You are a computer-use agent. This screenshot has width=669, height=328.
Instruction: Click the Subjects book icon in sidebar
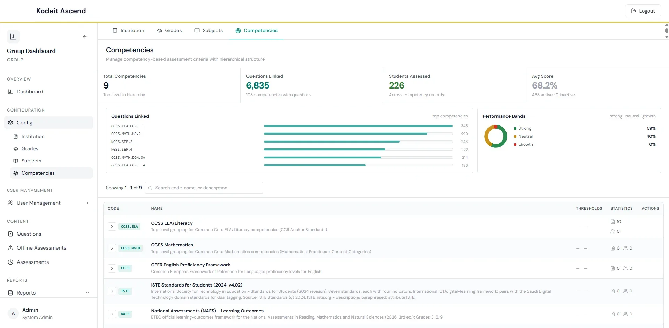16,161
